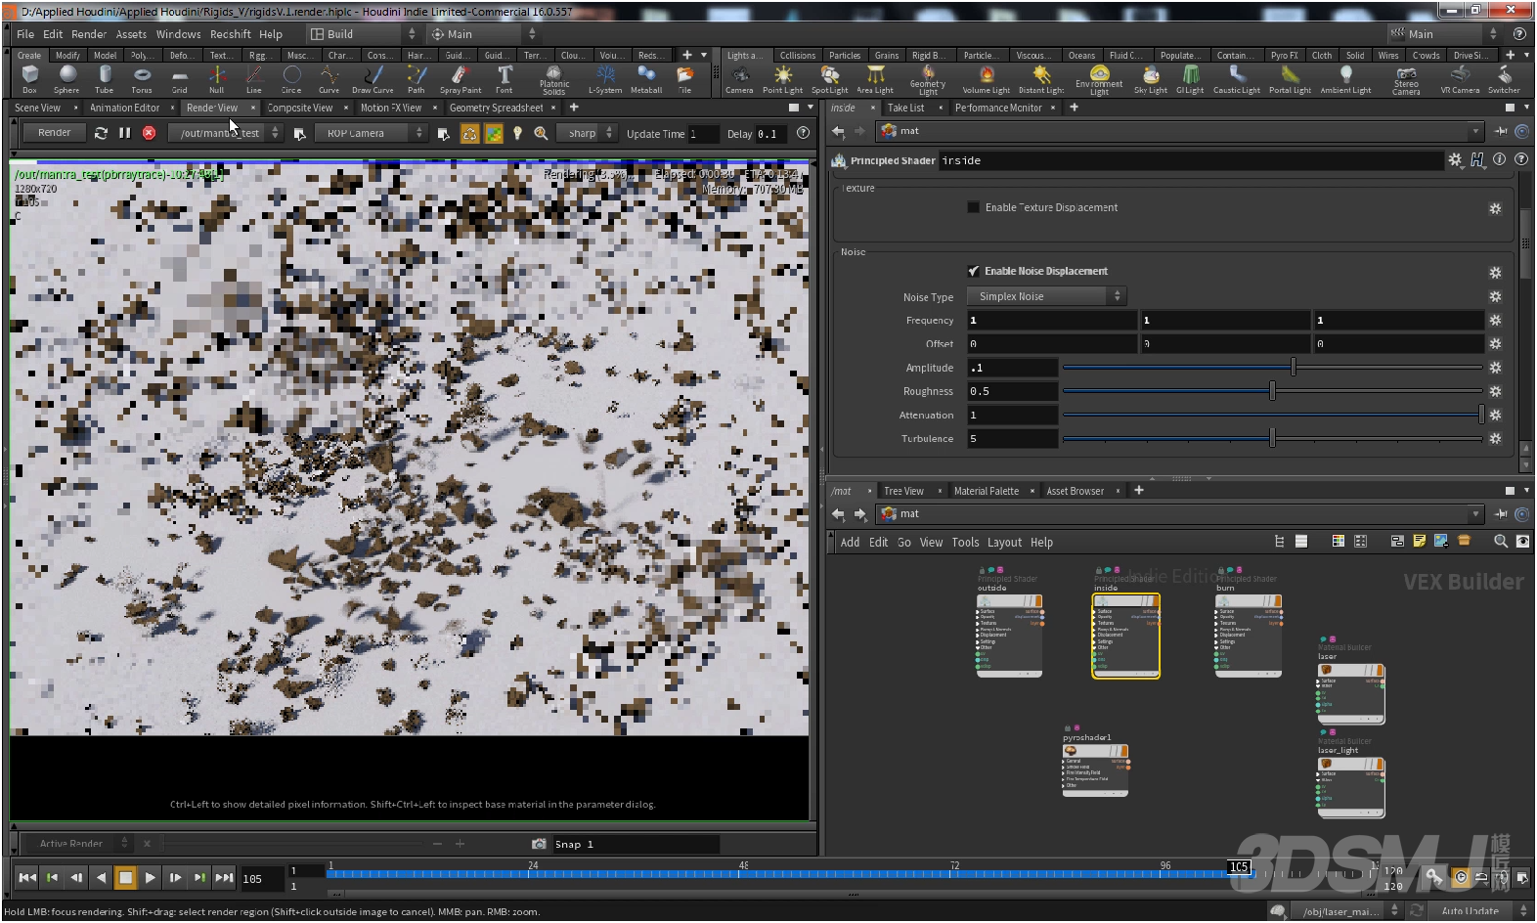The image size is (1537, 923).
Task: Select the Grid shelf tool
Action: click(x=179, y=79)
